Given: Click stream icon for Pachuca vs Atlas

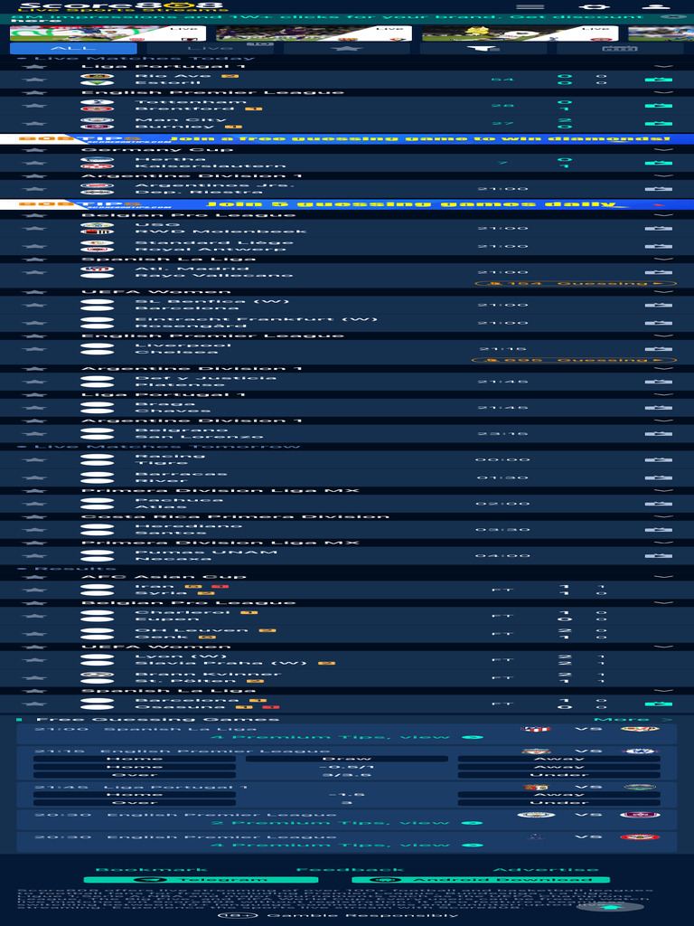Looking at the screenshot, I should pos(659,504).
